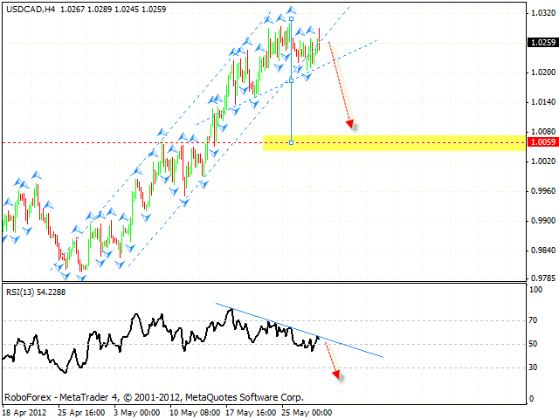Click middle square handle of vertical measurement line
The image size is (559, 419).
[291, 80]
